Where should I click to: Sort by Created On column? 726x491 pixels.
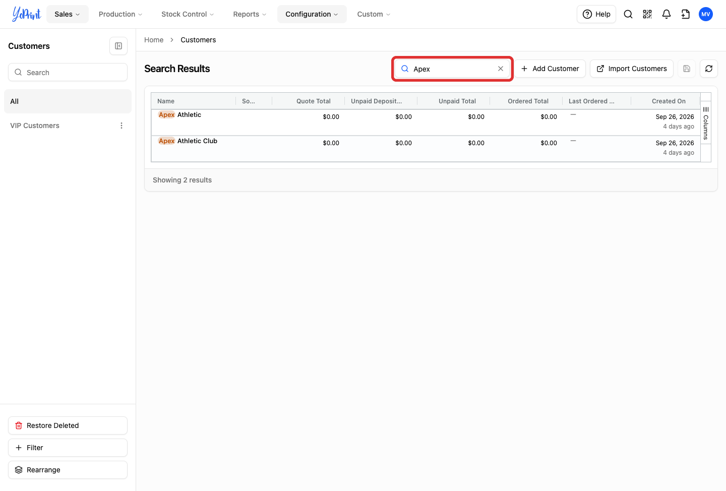[666, 101]
